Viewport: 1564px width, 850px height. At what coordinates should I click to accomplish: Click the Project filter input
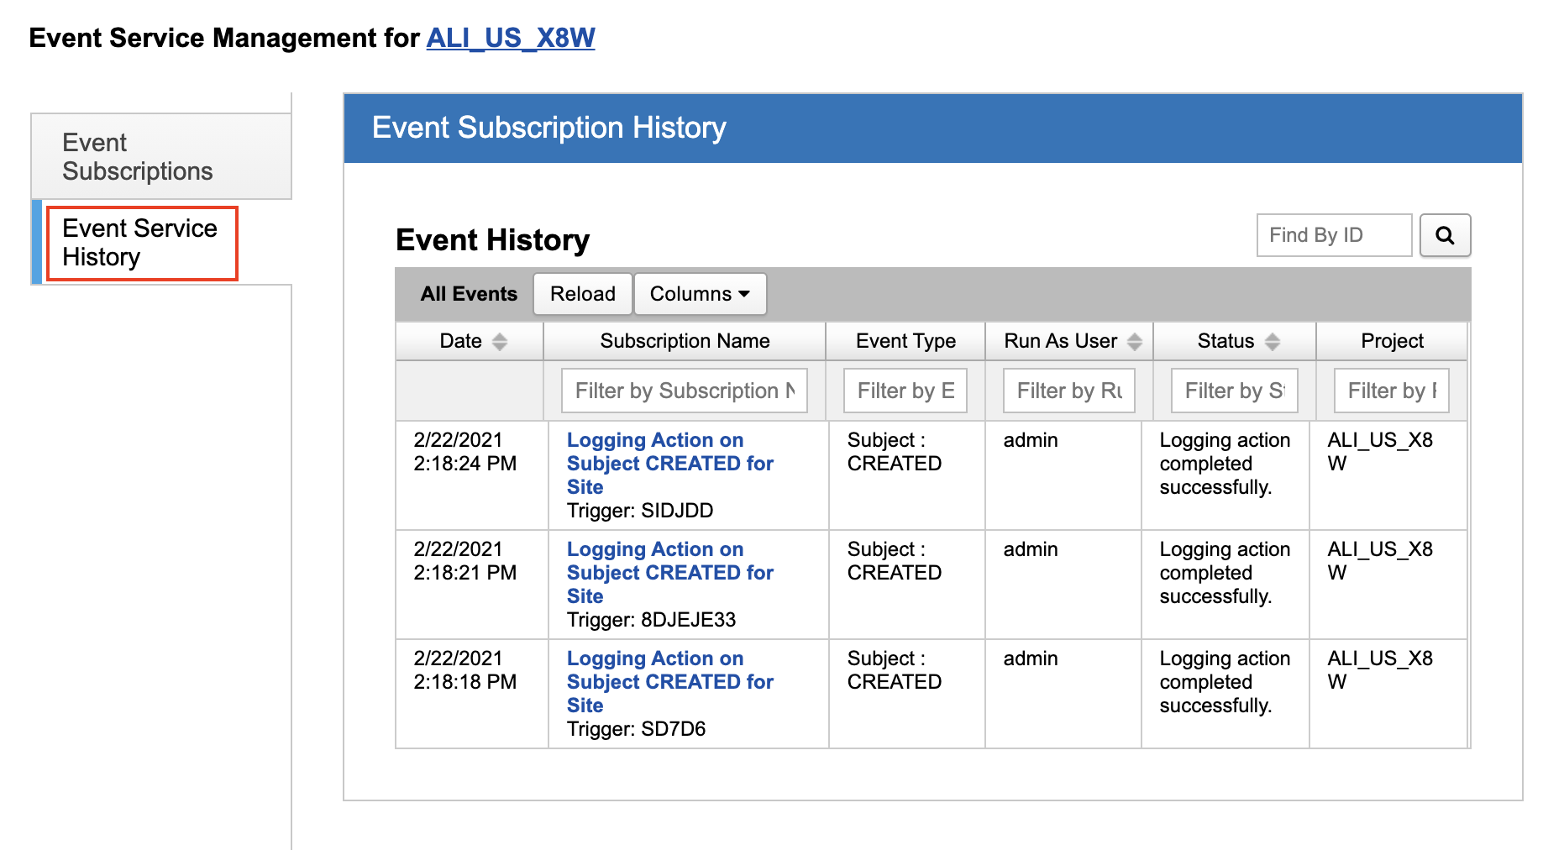tap(1391, 391)
